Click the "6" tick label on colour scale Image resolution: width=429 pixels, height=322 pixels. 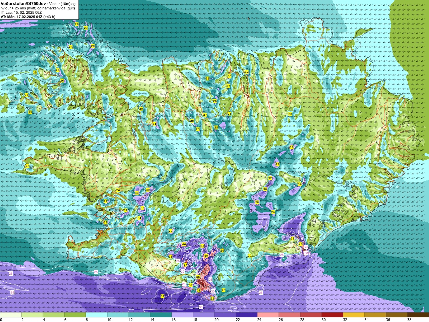(65, 320)
